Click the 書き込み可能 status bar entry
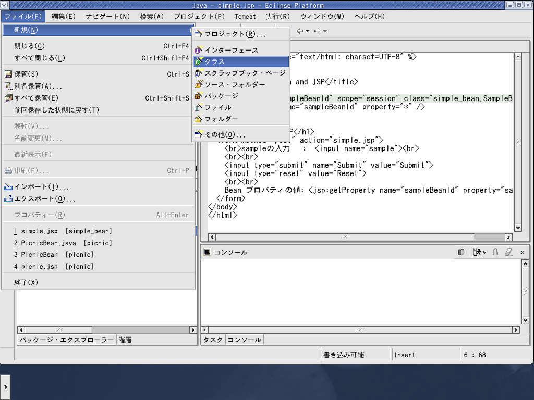 tap(356, 355)
